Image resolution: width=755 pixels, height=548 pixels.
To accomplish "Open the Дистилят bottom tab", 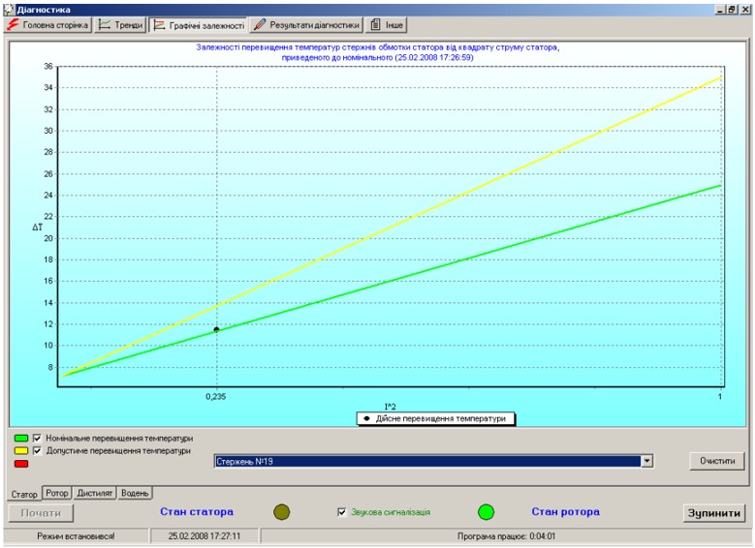I will click(x=94, y=493).
